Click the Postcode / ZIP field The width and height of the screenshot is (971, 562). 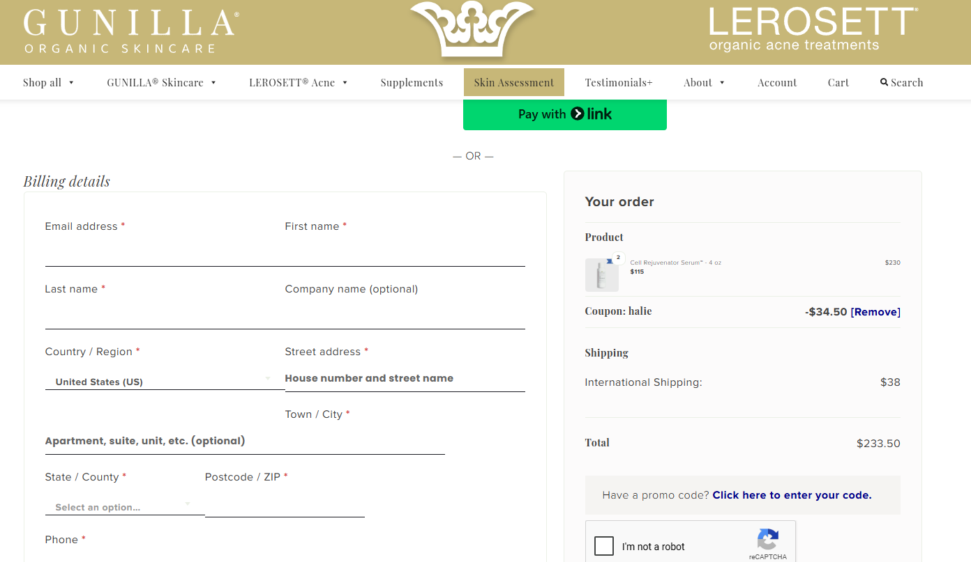(x=285, y=504)
